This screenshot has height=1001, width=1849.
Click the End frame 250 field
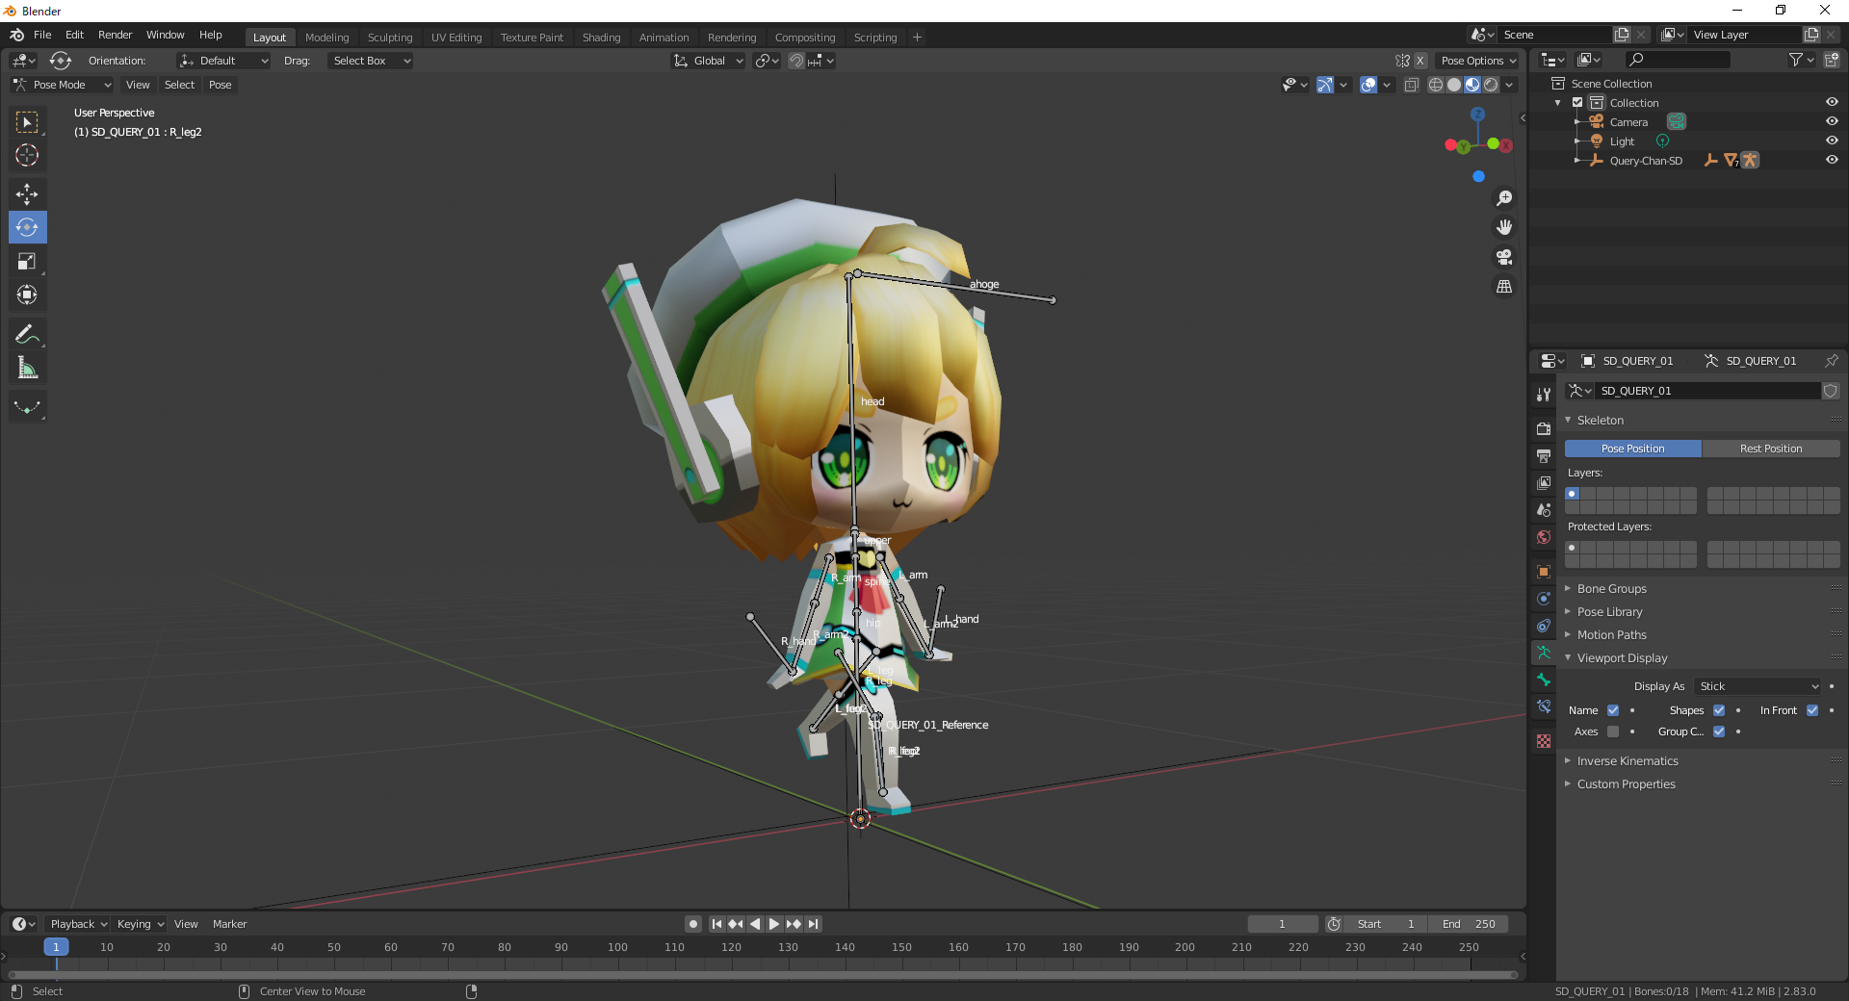click(1469, 924)
